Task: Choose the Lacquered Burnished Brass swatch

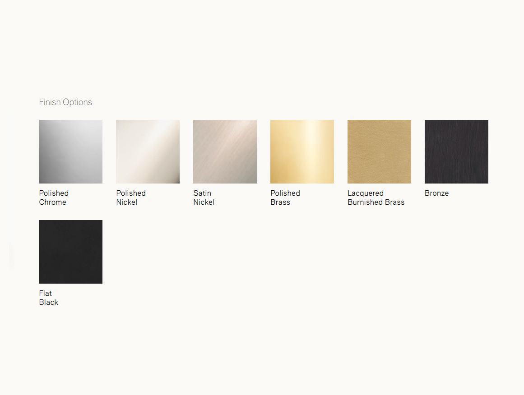Action: pos(379,152)
